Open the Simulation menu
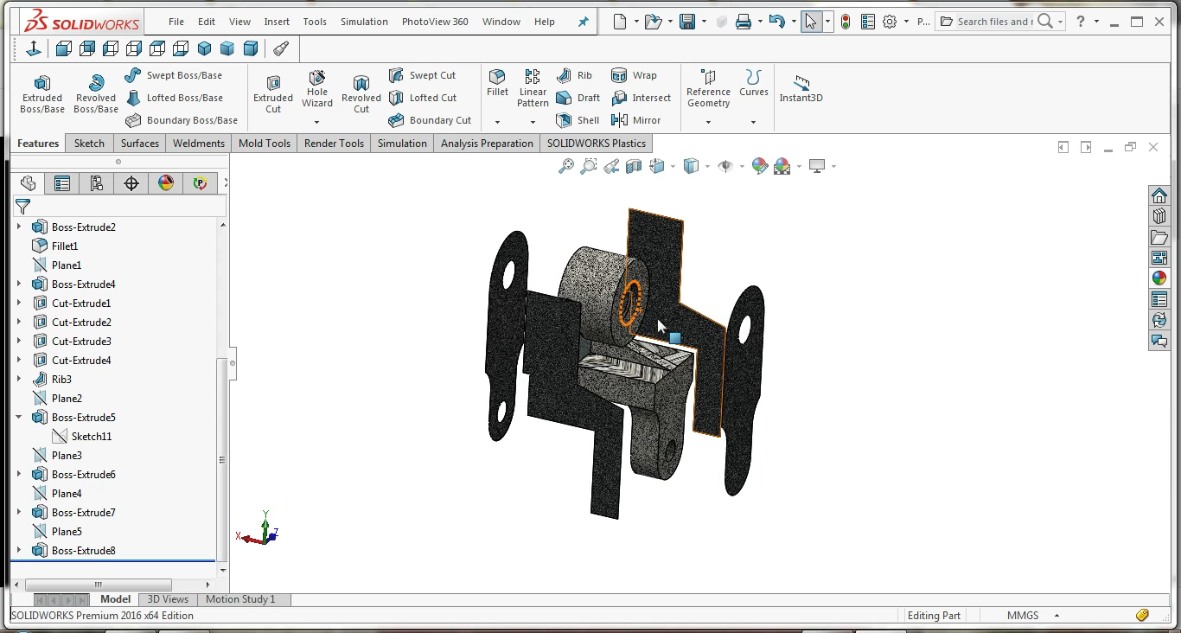1181x633 pixels. tap(364, 22)
